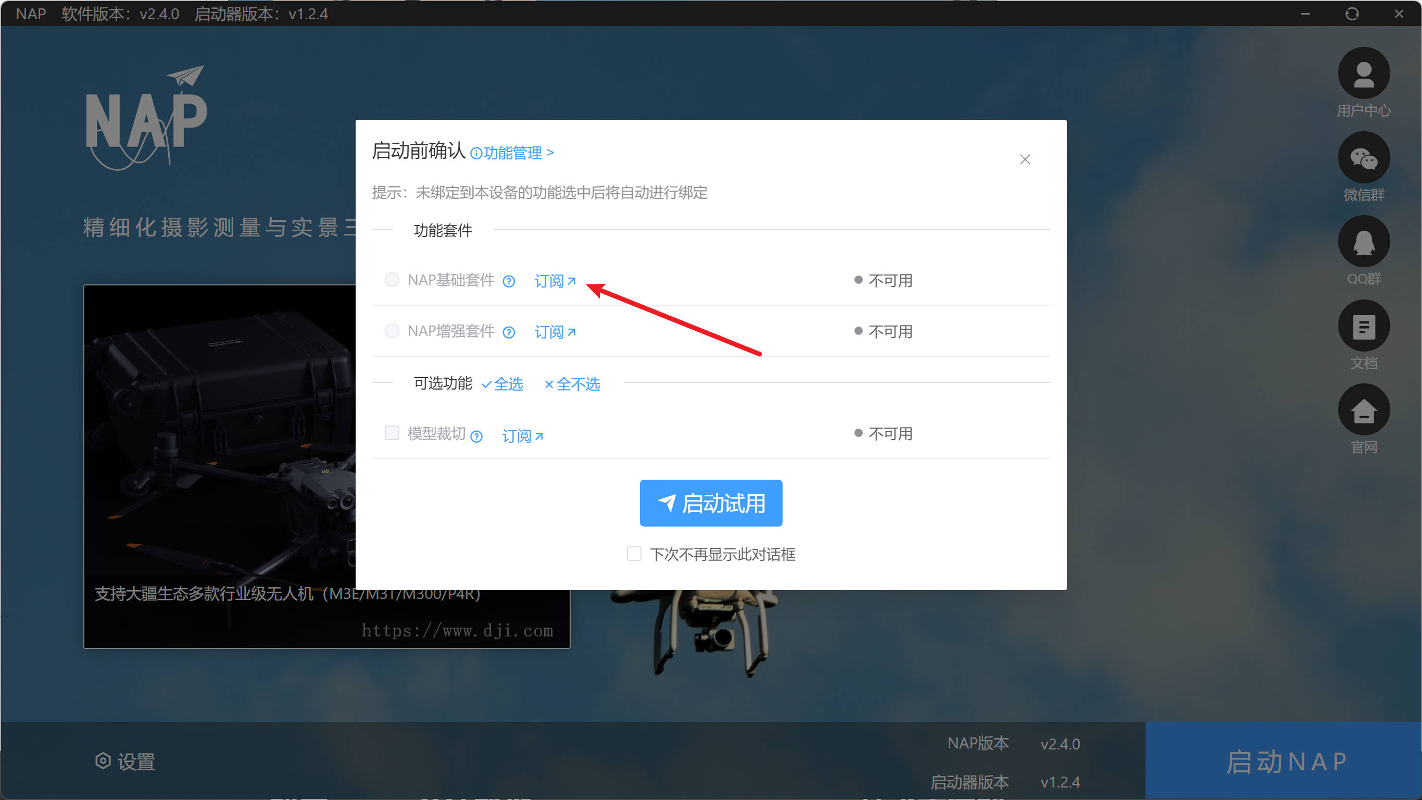Click the refresh icon in title bar
The height and width of the screenshot is (800, 1422).
coord(1351,14)
